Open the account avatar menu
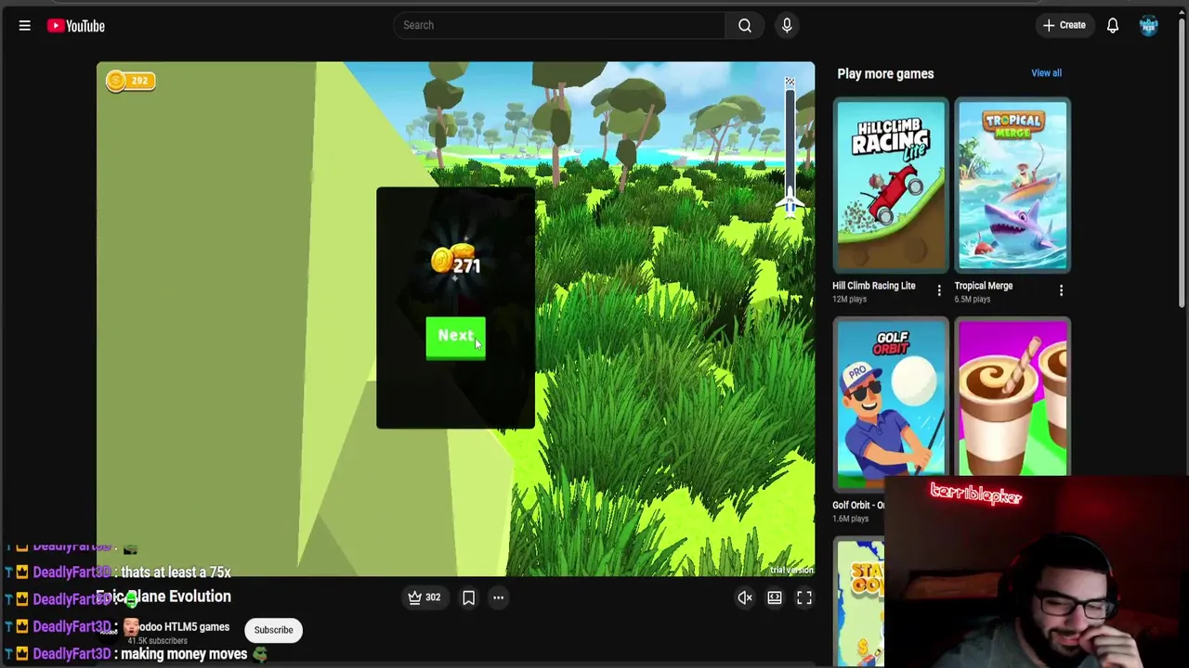1189x668 pixels. [1149, 25]
